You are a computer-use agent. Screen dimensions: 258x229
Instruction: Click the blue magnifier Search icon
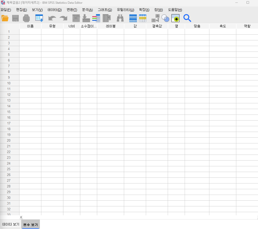coord(187,18)
